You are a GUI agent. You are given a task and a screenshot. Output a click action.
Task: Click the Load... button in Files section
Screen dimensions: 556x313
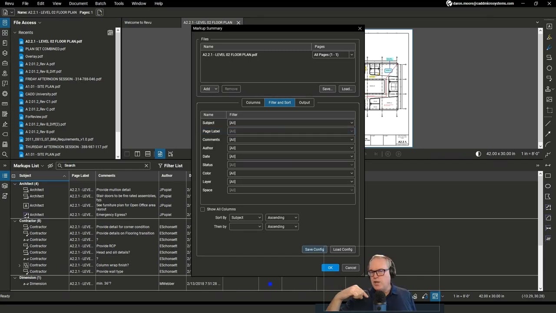pos(347,89)
